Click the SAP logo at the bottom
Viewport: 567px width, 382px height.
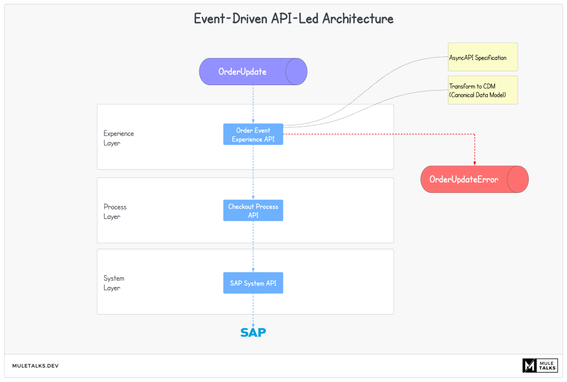(x=252, y=332)
